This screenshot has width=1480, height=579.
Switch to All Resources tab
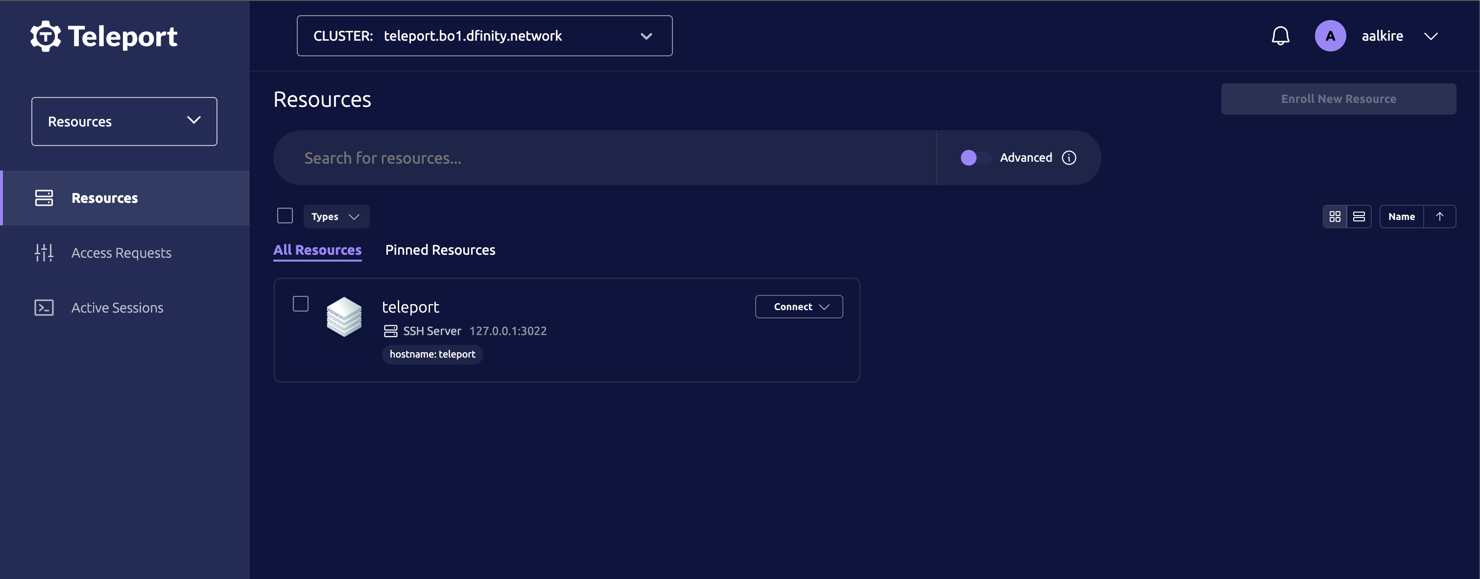pyautogui.click(x=317, y=250)
